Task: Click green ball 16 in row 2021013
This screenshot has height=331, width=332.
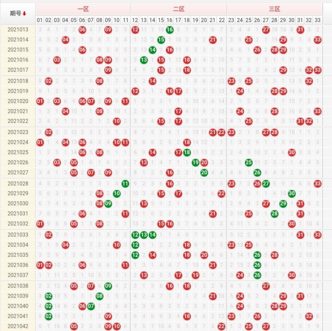Action: click(x=170, y=30)
